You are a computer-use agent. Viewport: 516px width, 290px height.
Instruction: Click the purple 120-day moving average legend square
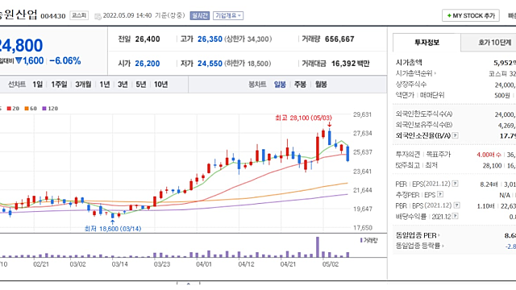pos(44,109)
